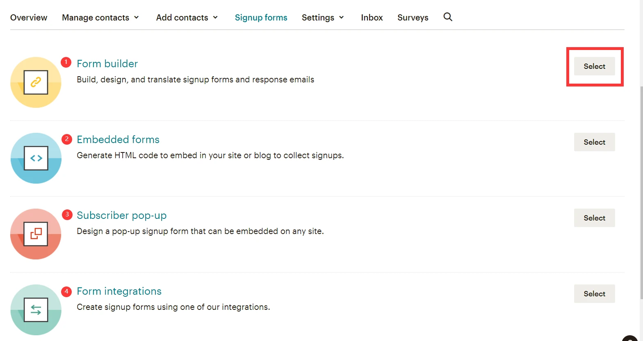Click the red number 1 badge
The image size is (643, 341).
66,62
